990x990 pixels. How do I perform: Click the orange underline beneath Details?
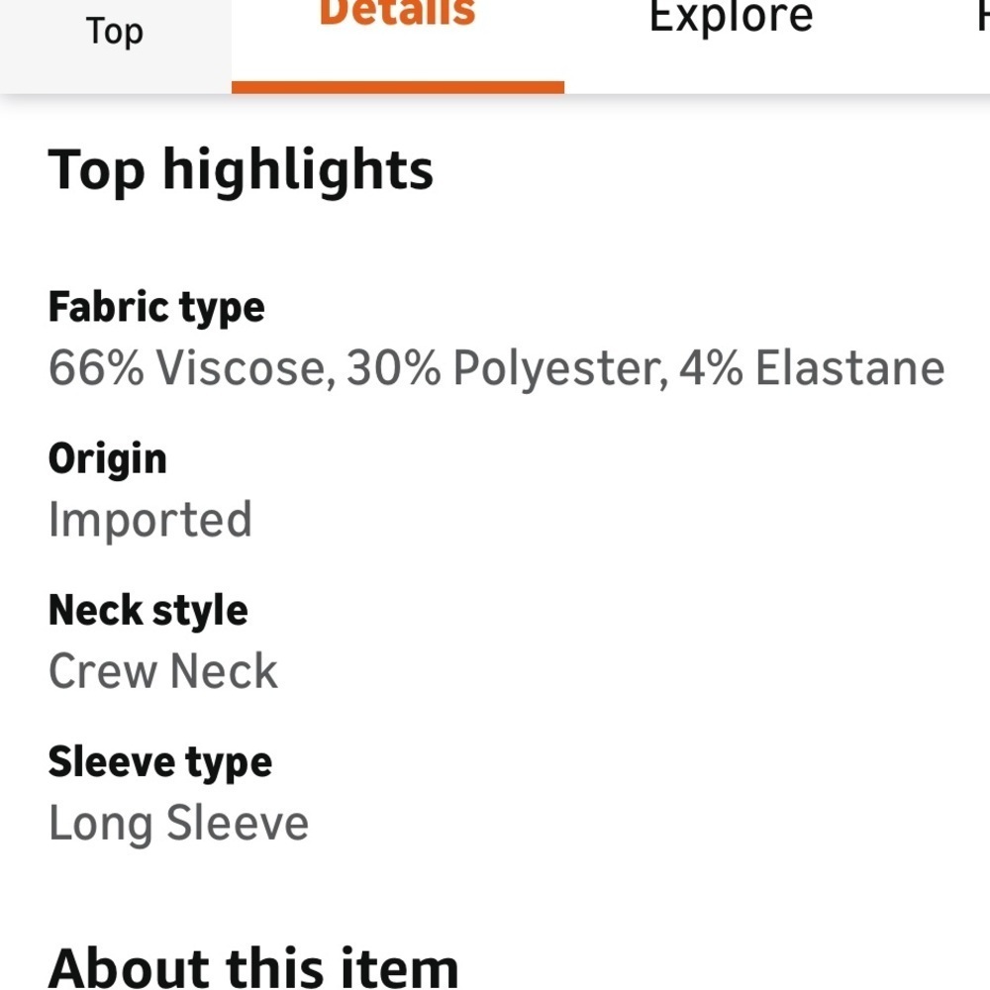click(x=398, y=88)
